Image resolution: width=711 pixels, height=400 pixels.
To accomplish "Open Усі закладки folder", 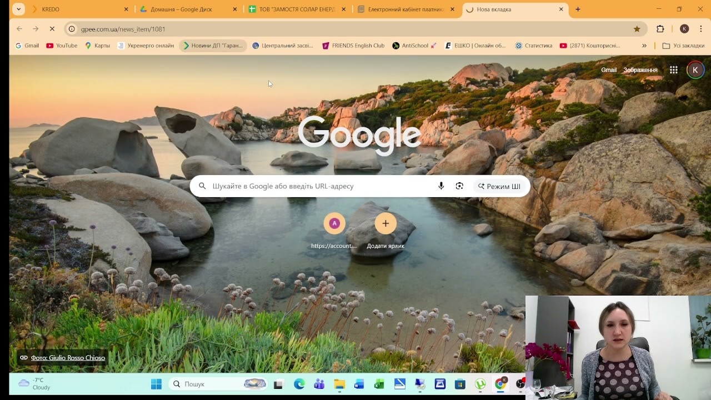I will (684, 46).
